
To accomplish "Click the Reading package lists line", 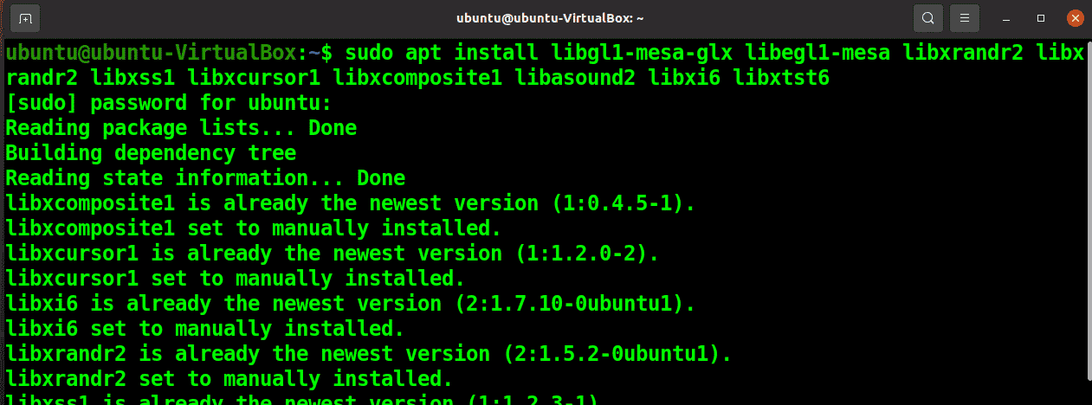I will [181, 128].
